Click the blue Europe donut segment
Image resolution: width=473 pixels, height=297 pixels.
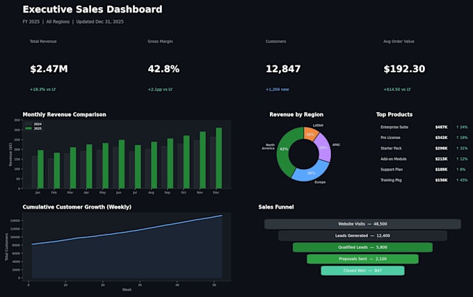311,172
